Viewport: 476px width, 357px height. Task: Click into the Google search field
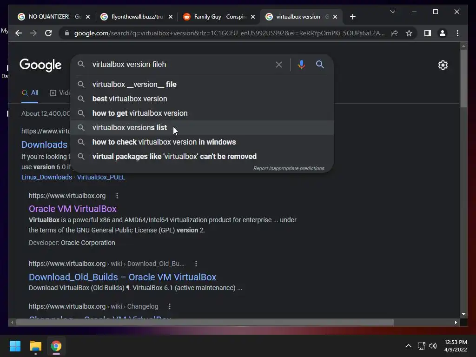(181, 64)
